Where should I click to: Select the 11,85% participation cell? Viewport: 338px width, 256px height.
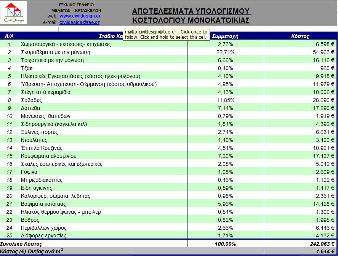coord(226,100)
